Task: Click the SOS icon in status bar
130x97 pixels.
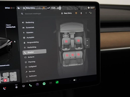Action: (x=49, y=8)
